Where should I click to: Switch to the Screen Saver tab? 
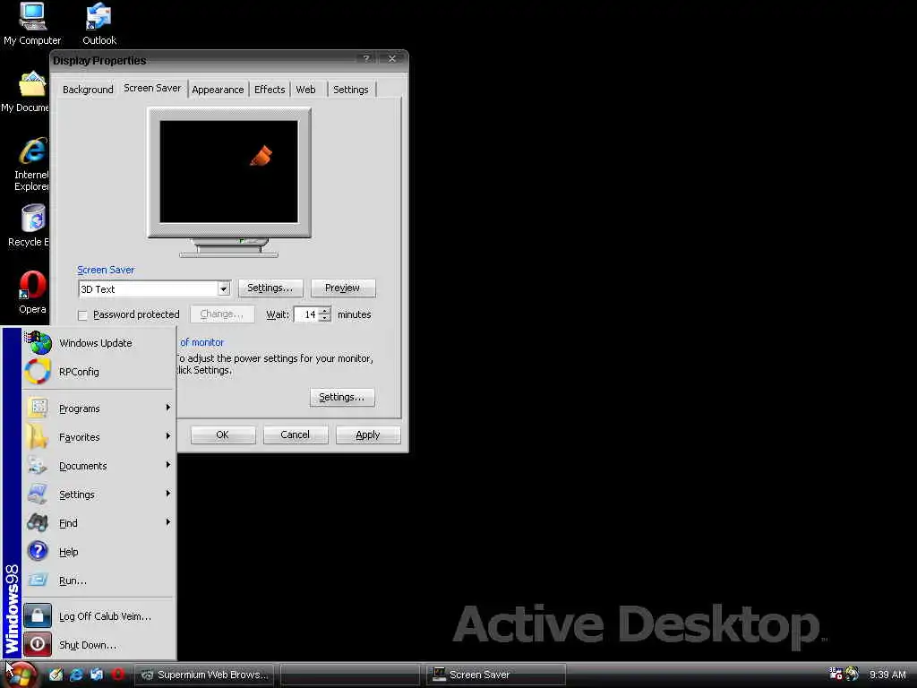[152, 88]
